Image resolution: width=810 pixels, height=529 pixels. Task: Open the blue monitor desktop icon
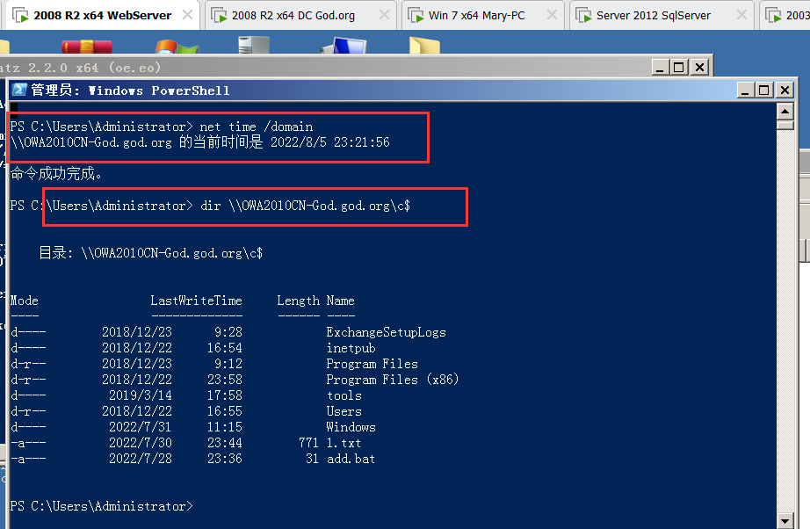tap(343, 47)
